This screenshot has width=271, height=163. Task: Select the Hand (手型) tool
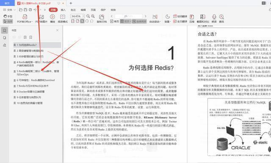click(8, 16)
